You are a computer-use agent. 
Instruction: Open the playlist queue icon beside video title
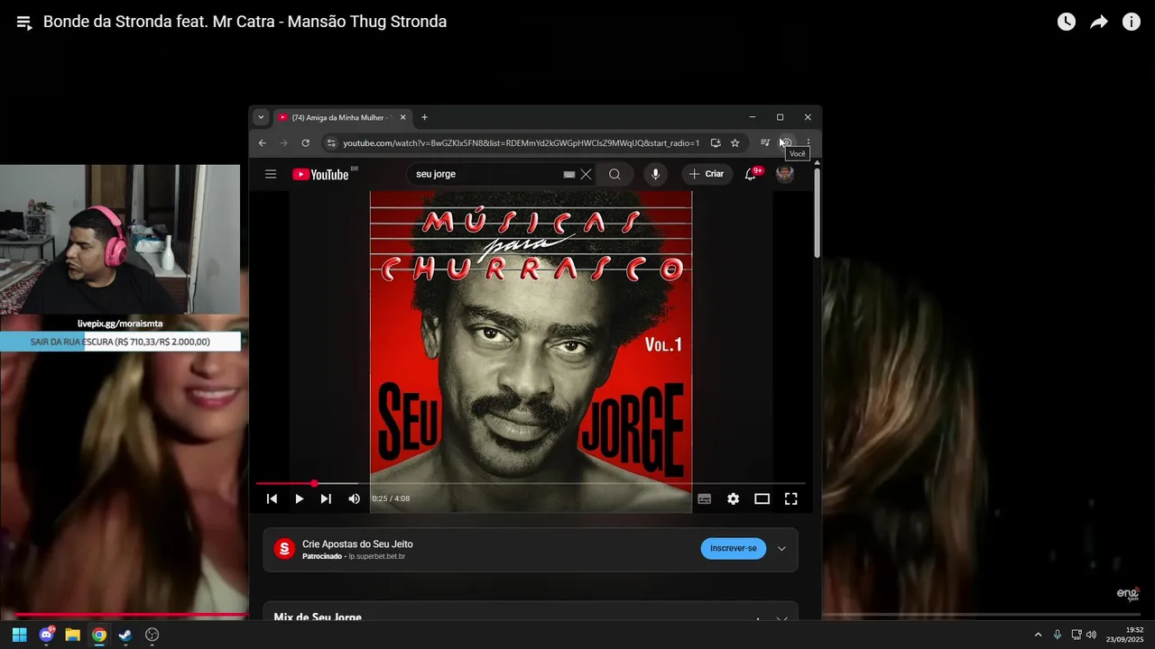pyautogui.click(x=24, y=23)
